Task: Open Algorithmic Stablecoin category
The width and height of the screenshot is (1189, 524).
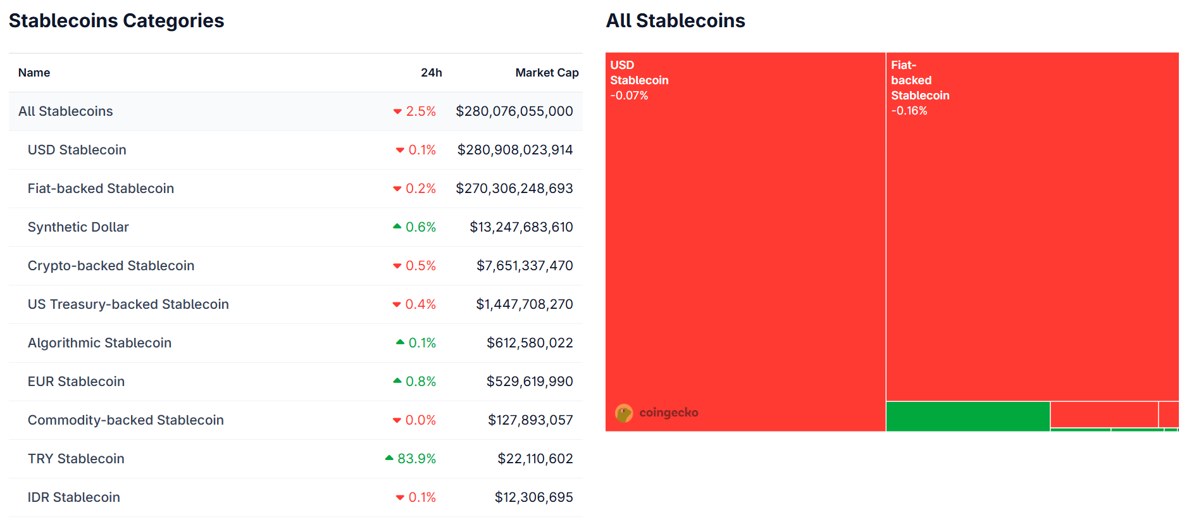Action: (99, 343)
